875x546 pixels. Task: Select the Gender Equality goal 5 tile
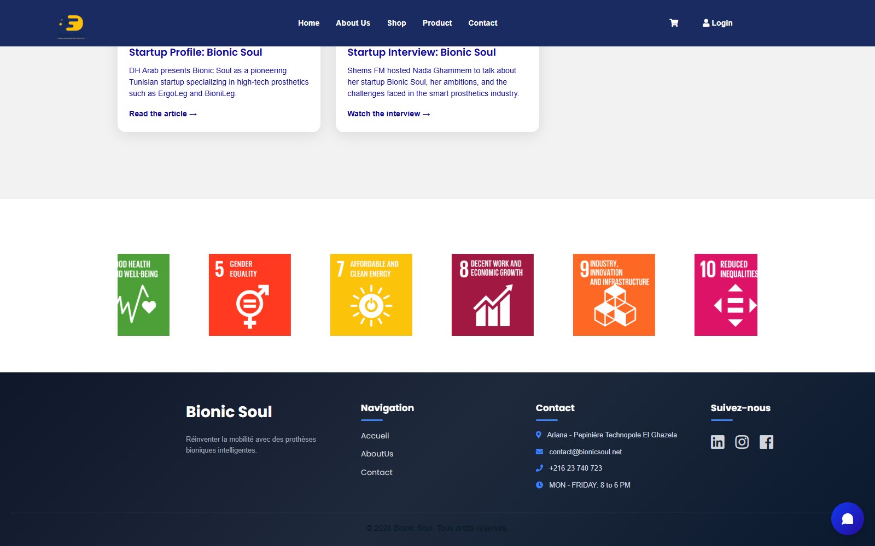click(250, 295)
